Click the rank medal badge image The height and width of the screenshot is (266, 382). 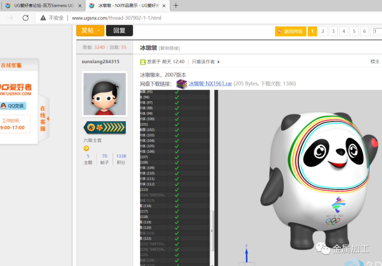105,127
